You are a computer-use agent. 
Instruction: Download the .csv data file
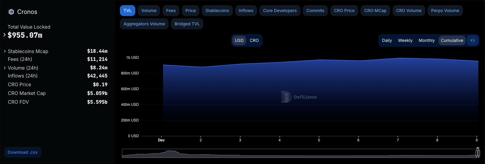coord(23,152)
